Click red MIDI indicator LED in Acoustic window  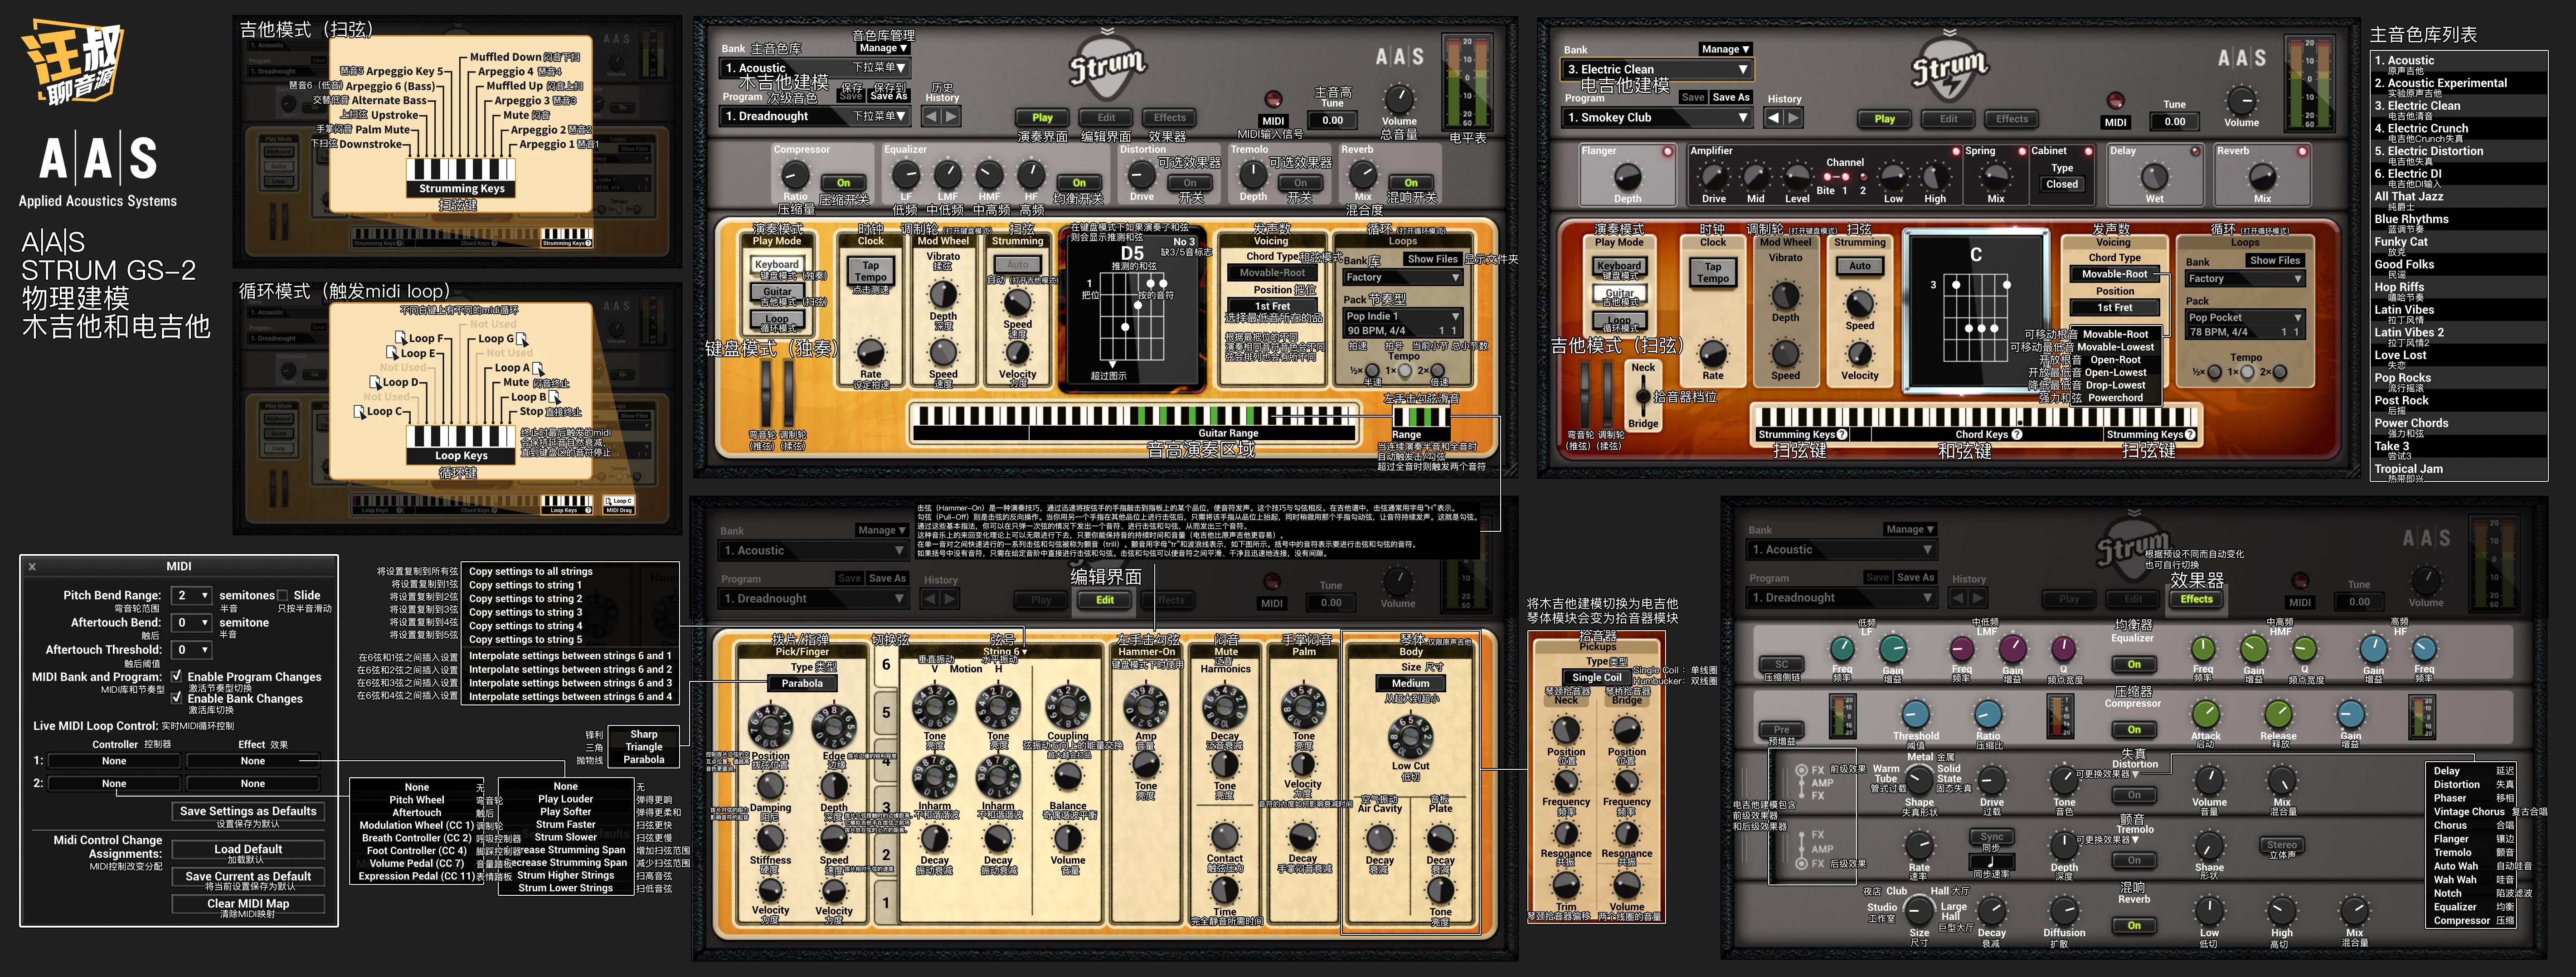[x=1273, y=99]
